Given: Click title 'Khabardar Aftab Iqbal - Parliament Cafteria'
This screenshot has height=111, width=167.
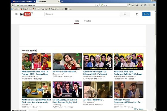Looking at the screenshot, I should click(x=128, y=73).
